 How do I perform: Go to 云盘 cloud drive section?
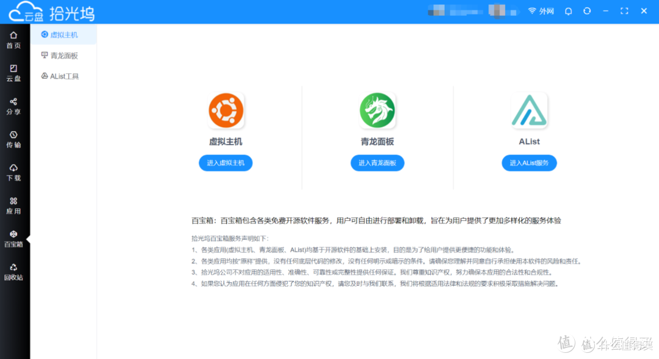(13, 73)
